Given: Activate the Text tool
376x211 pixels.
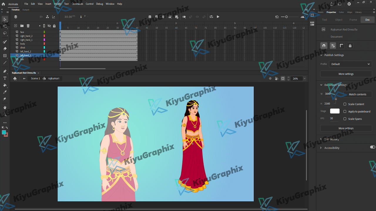Looking at the screenshot, I should tap(5, 78).
